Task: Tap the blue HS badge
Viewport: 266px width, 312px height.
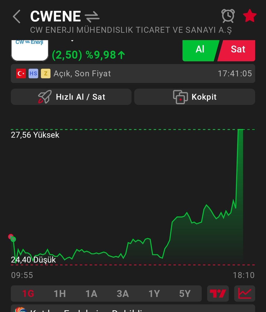Action: point(33,74)
